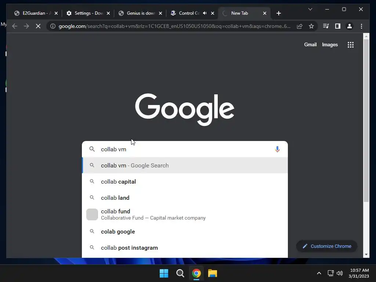
Task: Share this page icon in address bar
Action: click(300, 26)
